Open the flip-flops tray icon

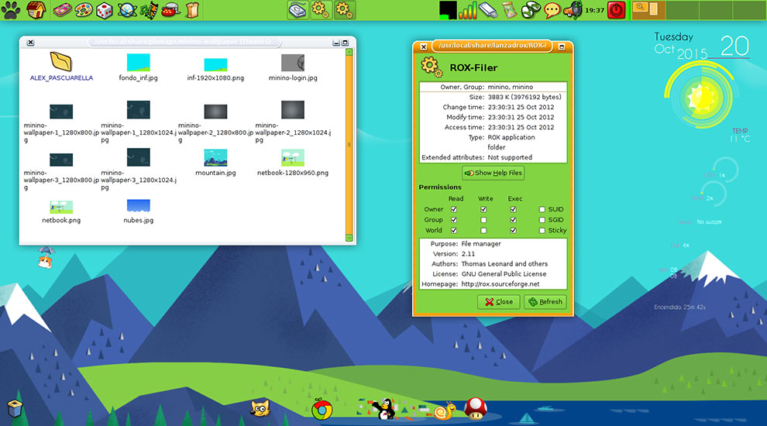click(x=531, y=10)
